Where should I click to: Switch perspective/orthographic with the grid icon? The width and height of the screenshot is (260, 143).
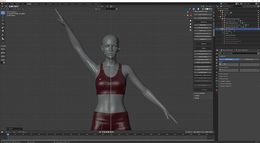coord(191,30)
